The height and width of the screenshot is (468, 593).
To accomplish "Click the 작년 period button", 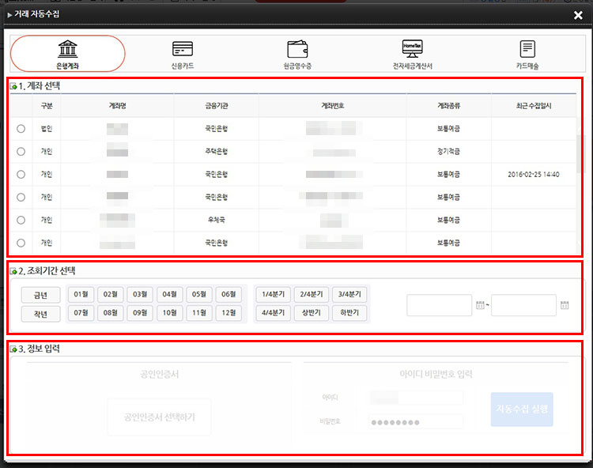I will click(40, 314).
